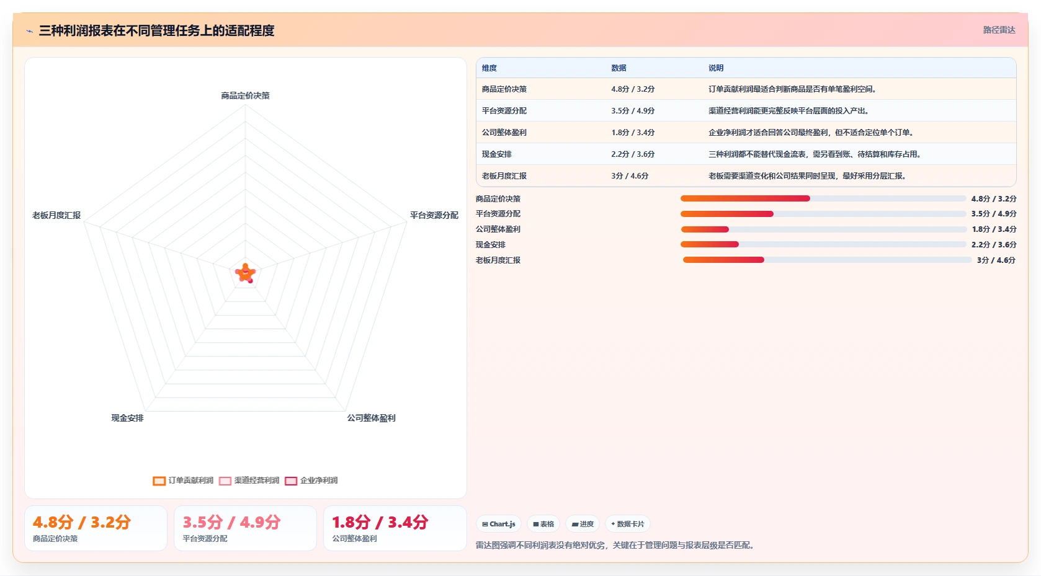Screen dimensions: 1041x576
Task: Click the radar axis label 商品定价决策
Action: (x=245, y=95)
